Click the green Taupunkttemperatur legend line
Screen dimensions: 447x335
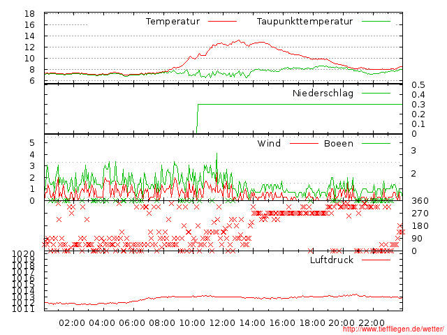376,21
